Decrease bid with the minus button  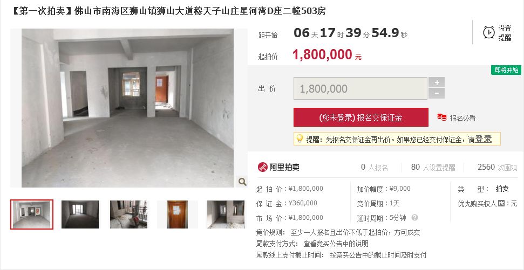click(x=437, y=93)
